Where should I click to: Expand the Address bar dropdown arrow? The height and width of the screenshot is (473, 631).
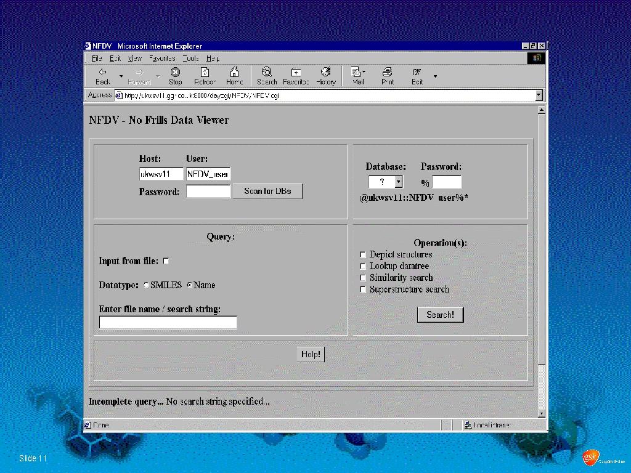pos(539,95)
